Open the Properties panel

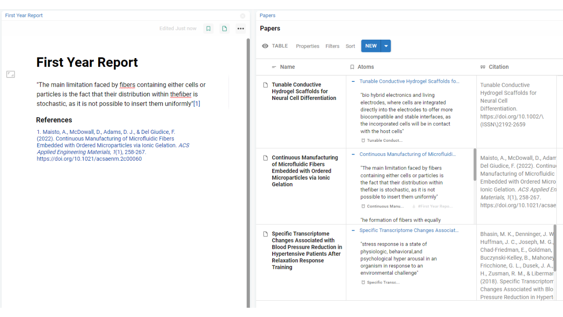[x=307, y=46]
